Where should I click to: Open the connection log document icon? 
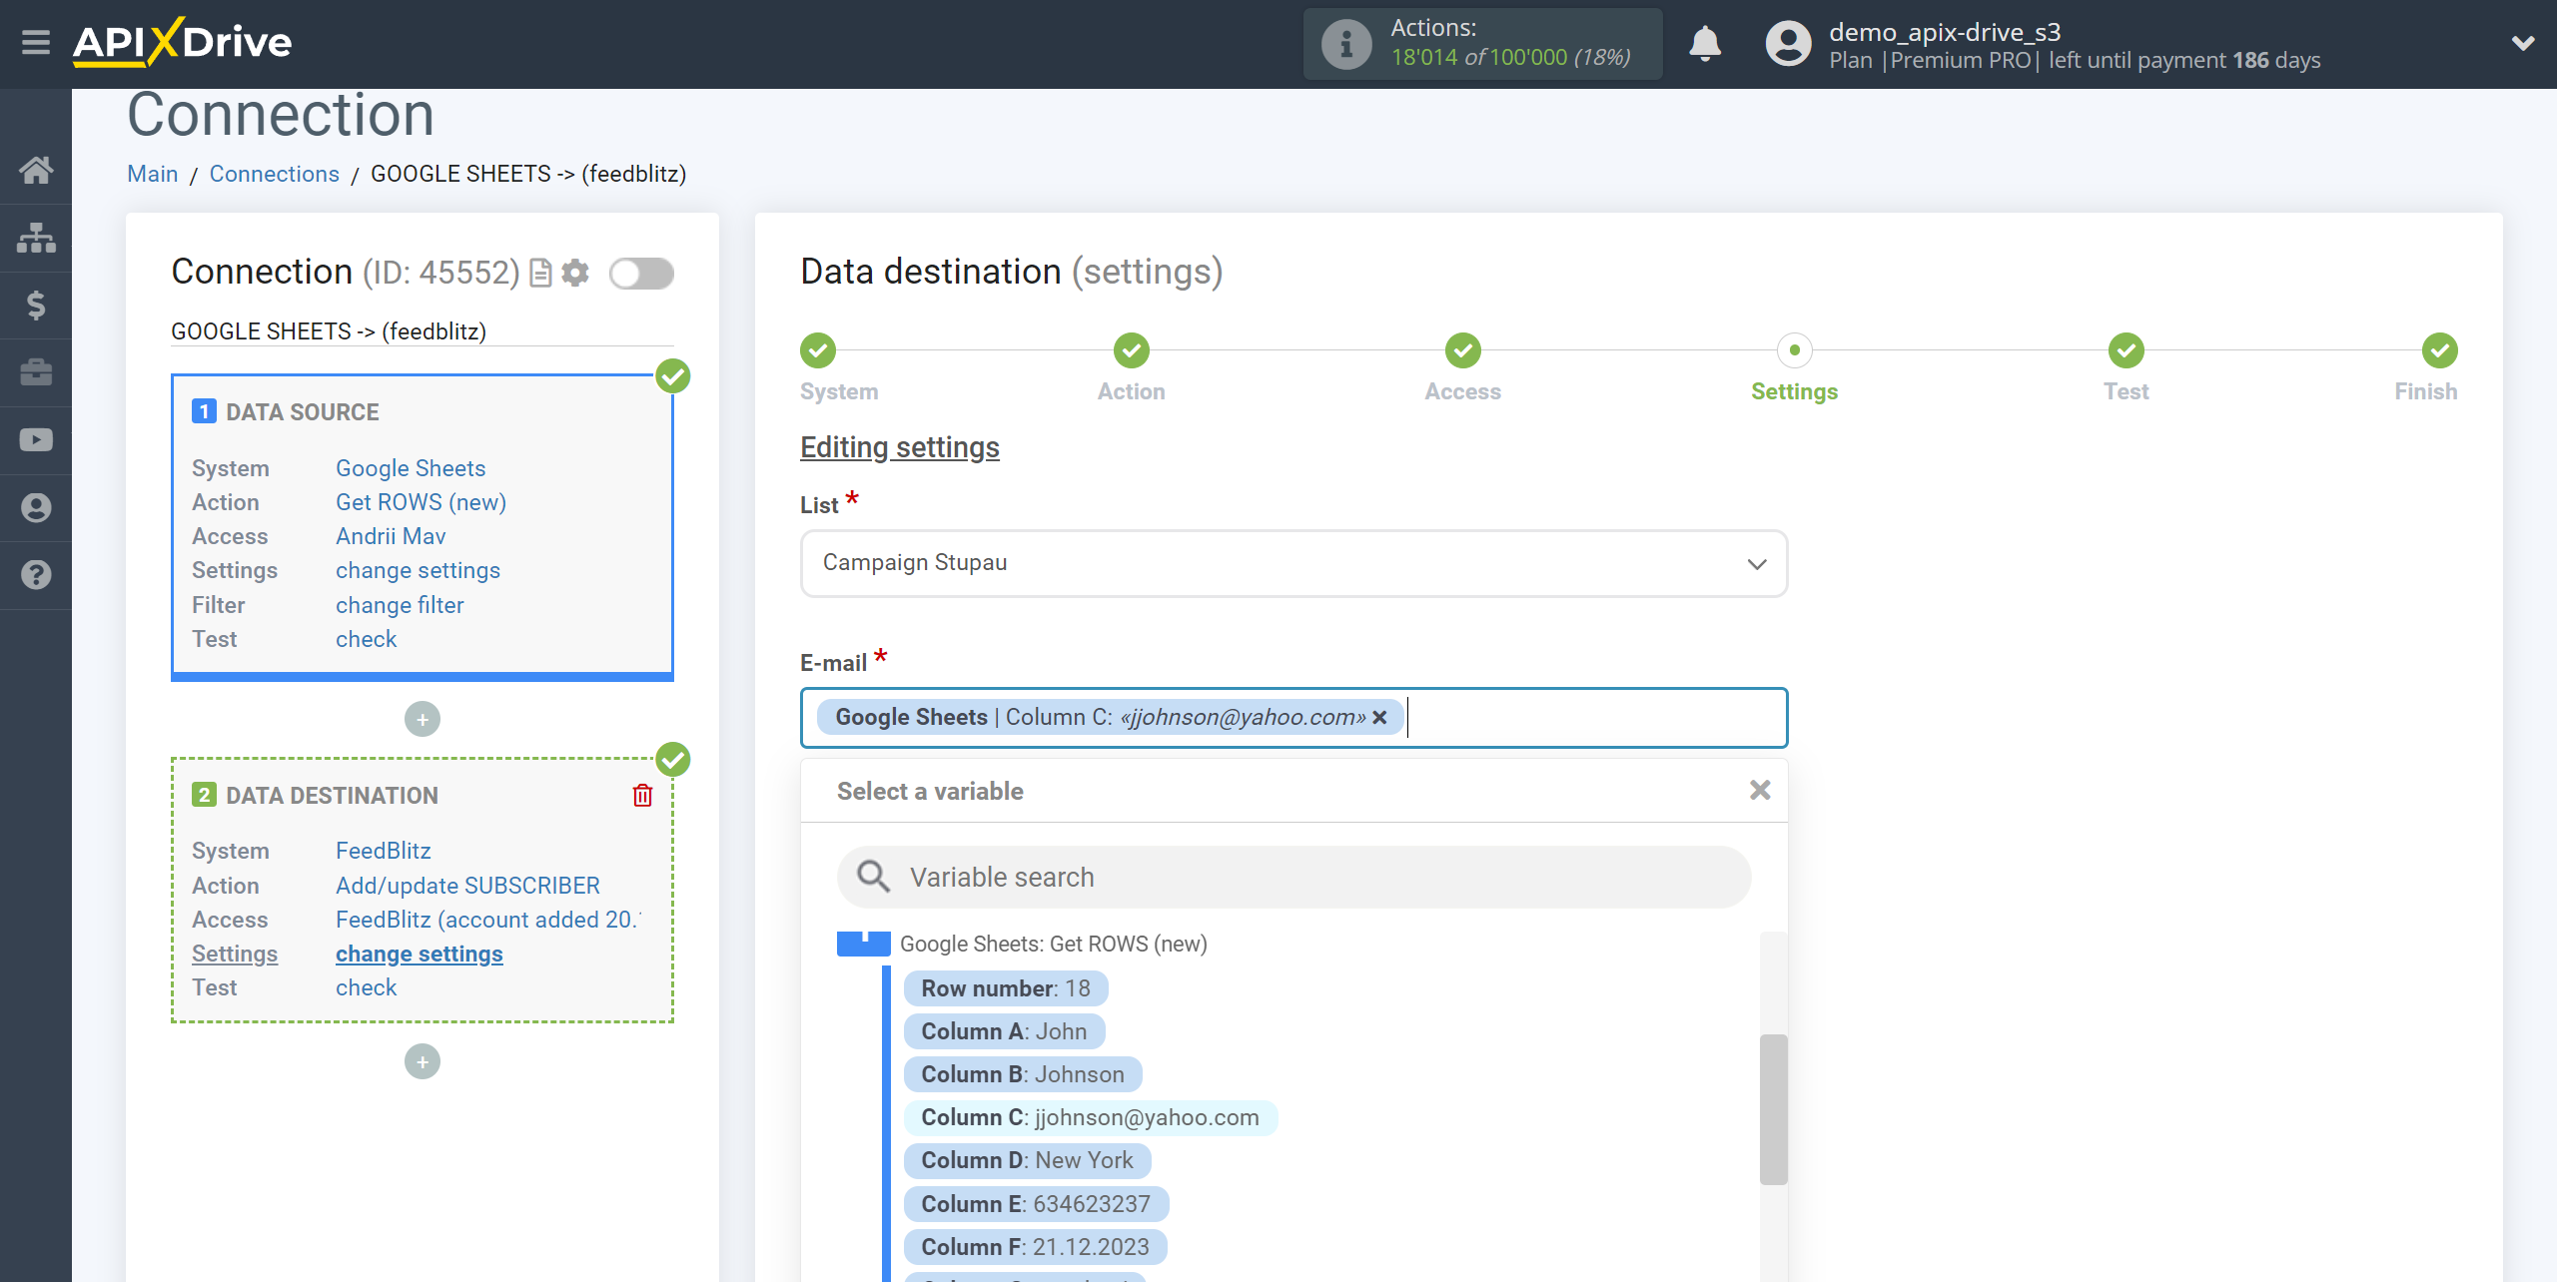point(540,273)
